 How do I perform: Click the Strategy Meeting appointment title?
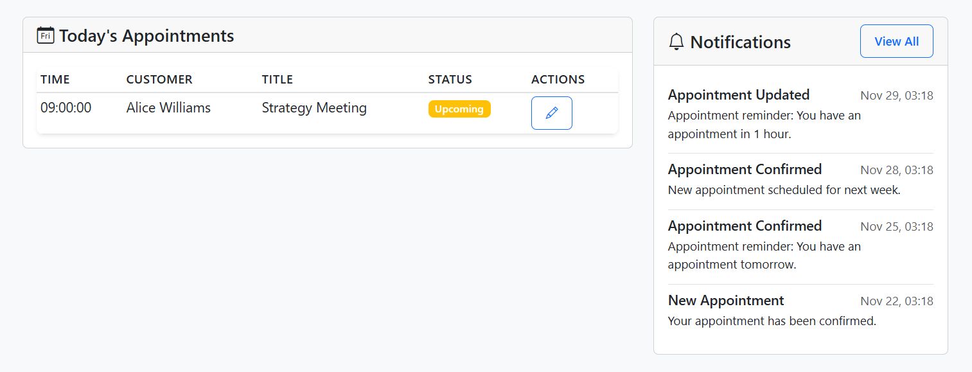(x=314, y=108)
